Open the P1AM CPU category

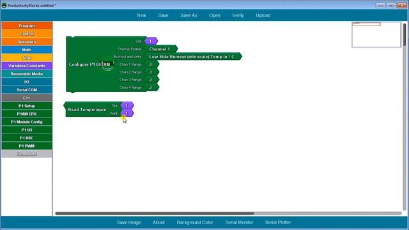tap(27, 114)
